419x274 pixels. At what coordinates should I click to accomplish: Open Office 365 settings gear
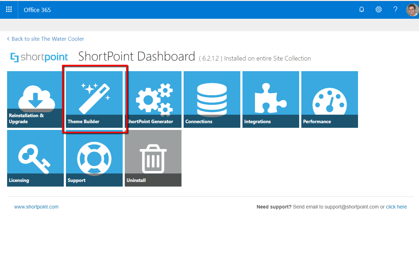(378, 10)
